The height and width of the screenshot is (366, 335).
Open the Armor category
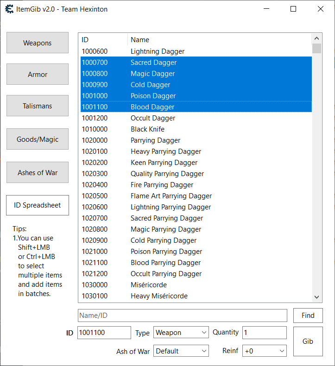pyautogui.click(x=38, y=74)
